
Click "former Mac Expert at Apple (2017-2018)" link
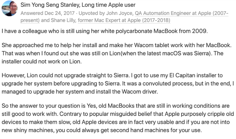pyautogui.click(x=124, y=20)
